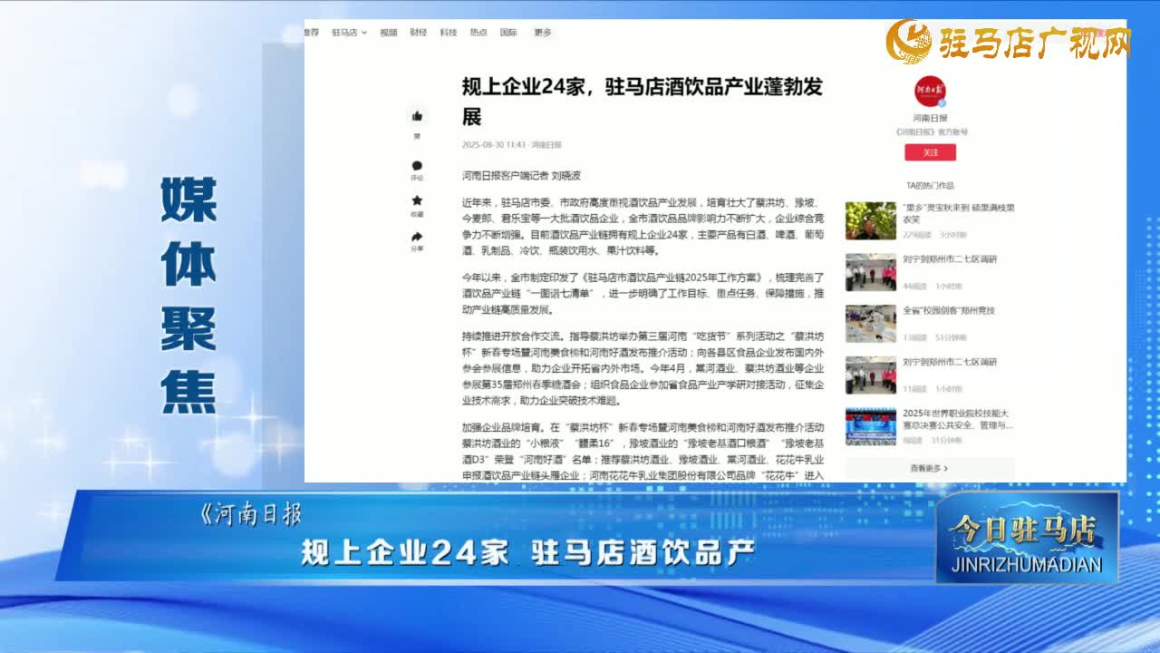Click paragraph starting 持续推进开放合作交流
Viewport: 1160px width, 653px height.
point(643,369)
